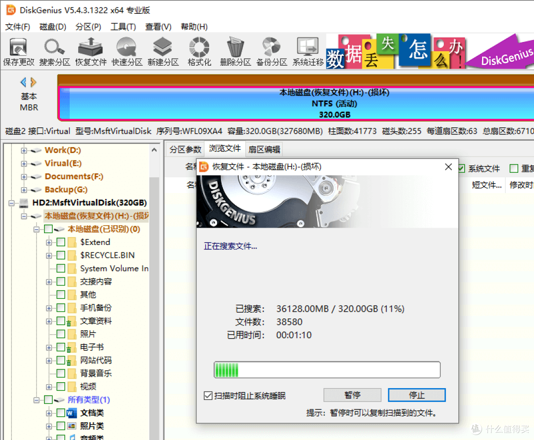The height and width of the screenshot is (440, 534).
Task: Click the 保存更改 (Save Changes) toolbar icon
Action: point(18,52)
